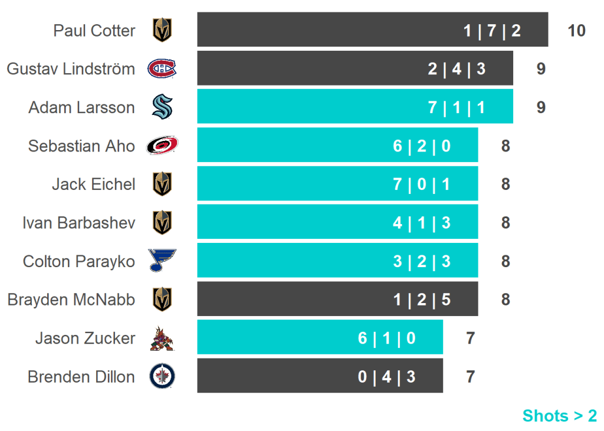Click the Golden Knights logo beside Ivan Barbashev
604x431 pixels.
tap(162, 223)
